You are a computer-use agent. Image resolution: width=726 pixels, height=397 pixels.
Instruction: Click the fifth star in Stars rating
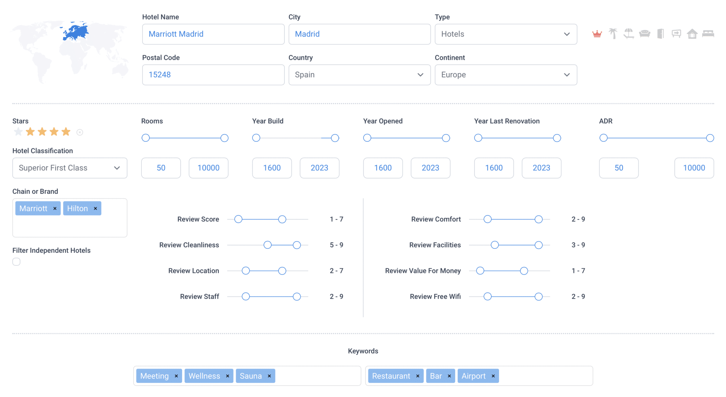[66, 132]
